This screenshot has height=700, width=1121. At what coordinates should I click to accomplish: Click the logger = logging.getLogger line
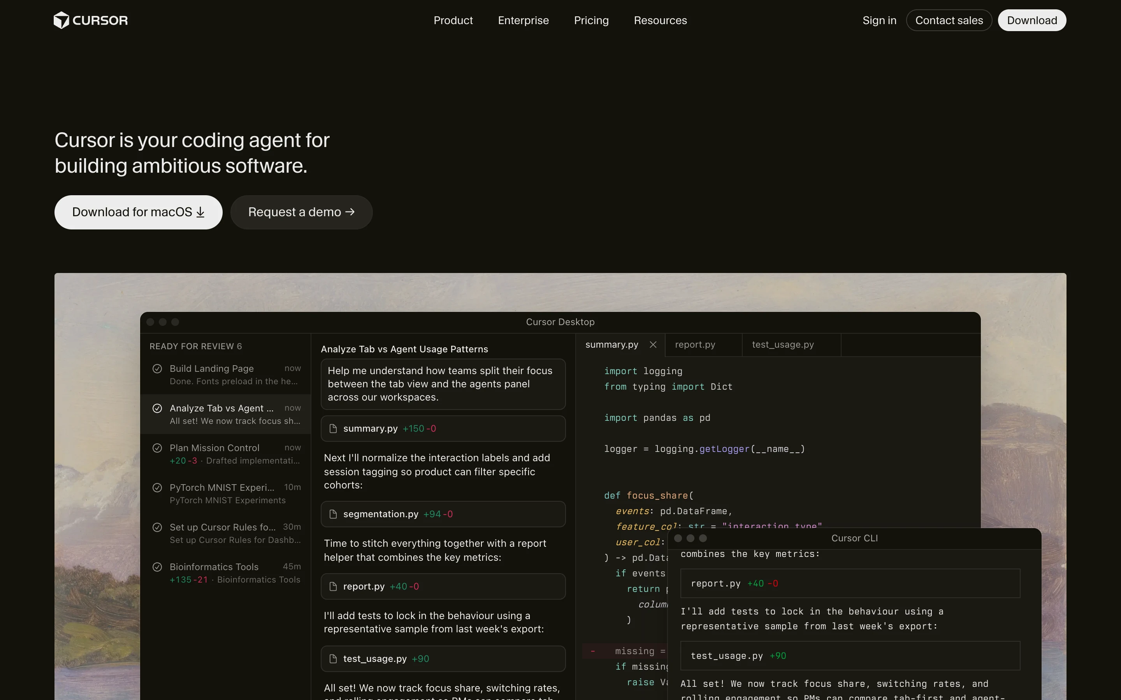point(704,449)
